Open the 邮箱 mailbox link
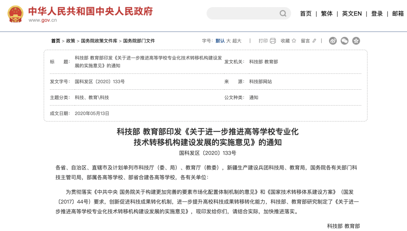 (x=398, y=14)
